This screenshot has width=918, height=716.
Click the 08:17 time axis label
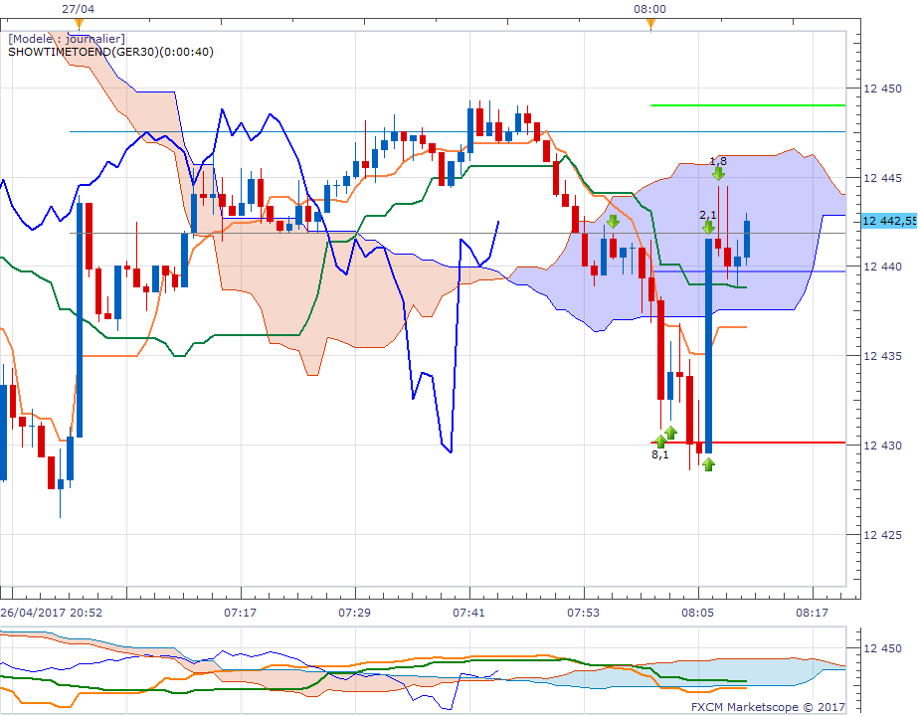pos(812,613)
